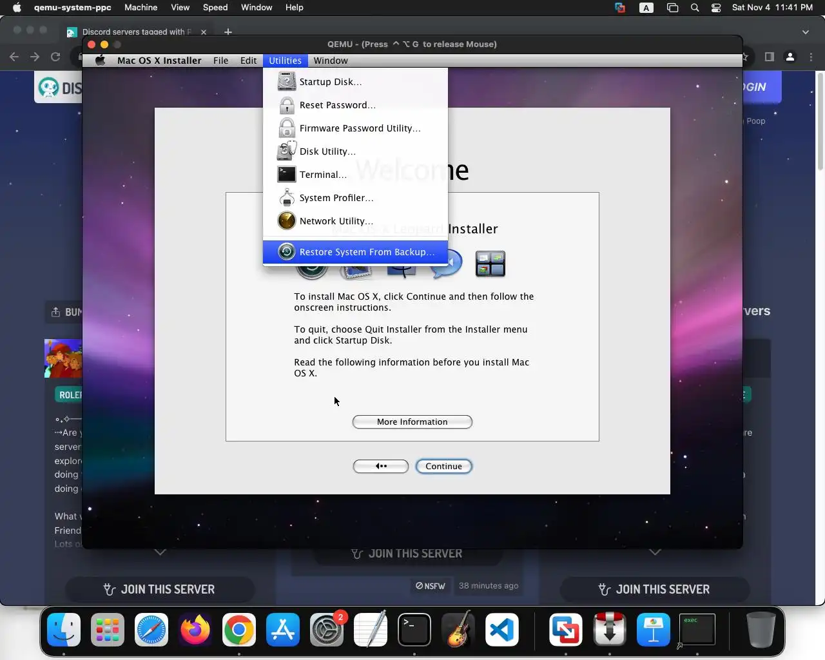Open the Chrome three-dot menu

tap(811, 57)
